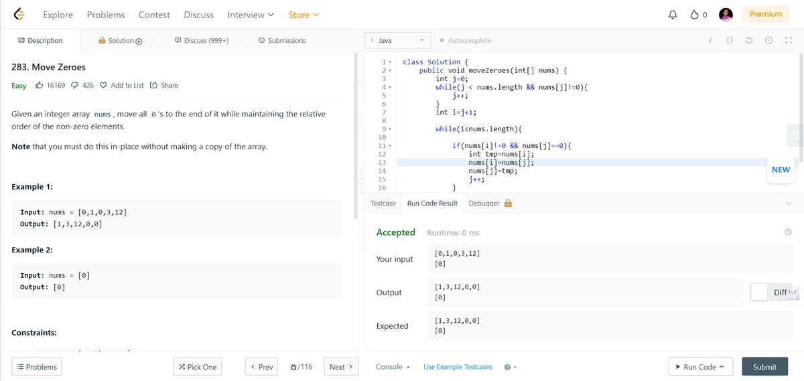Expand the Store menu
This screenshot has width=804, height=381.
pos(304,15)
